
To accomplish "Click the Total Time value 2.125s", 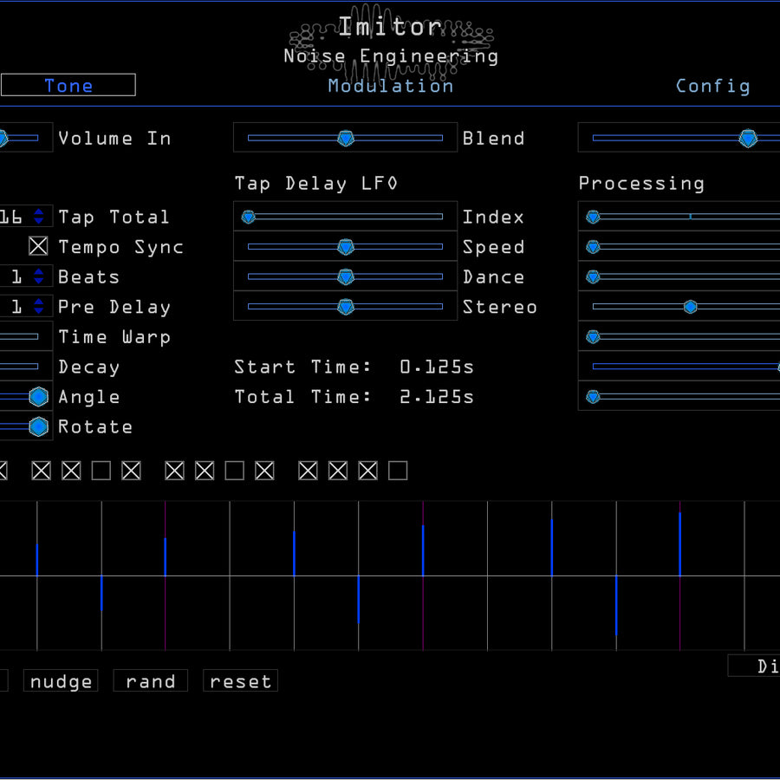I will coord(437,397).
